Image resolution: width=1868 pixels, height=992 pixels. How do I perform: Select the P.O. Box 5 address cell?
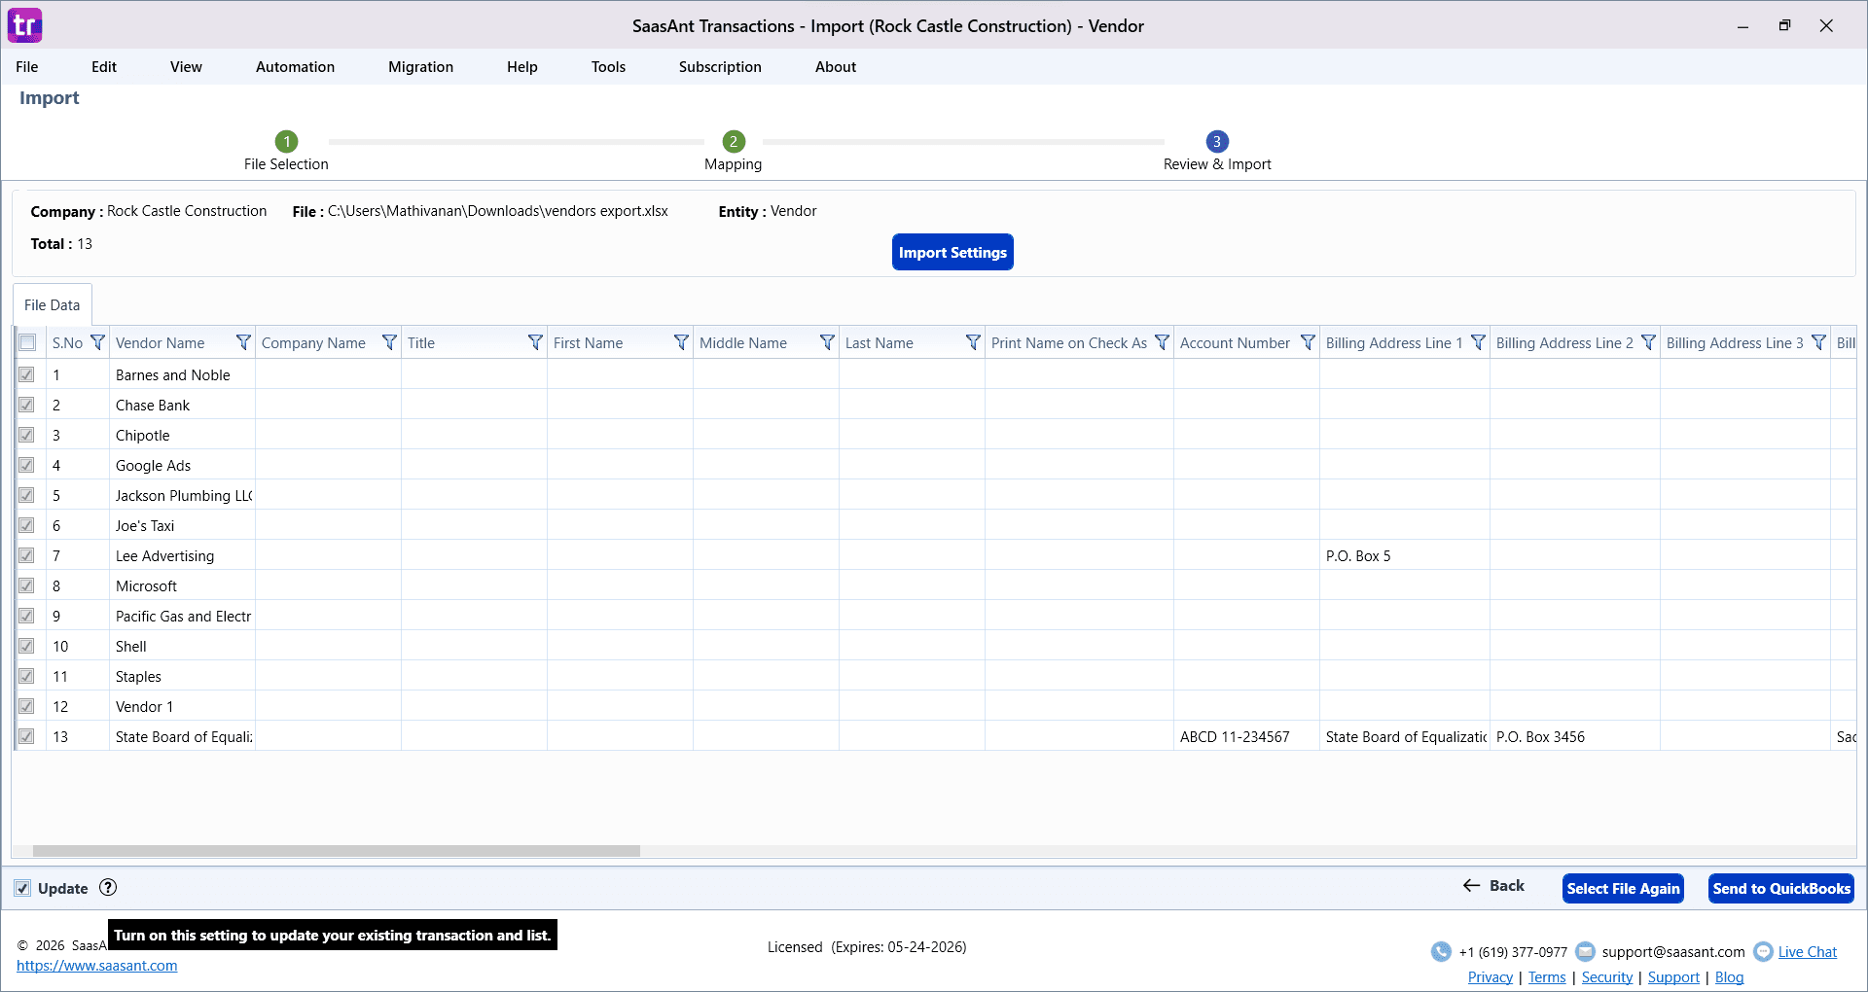click(1404, 555)
